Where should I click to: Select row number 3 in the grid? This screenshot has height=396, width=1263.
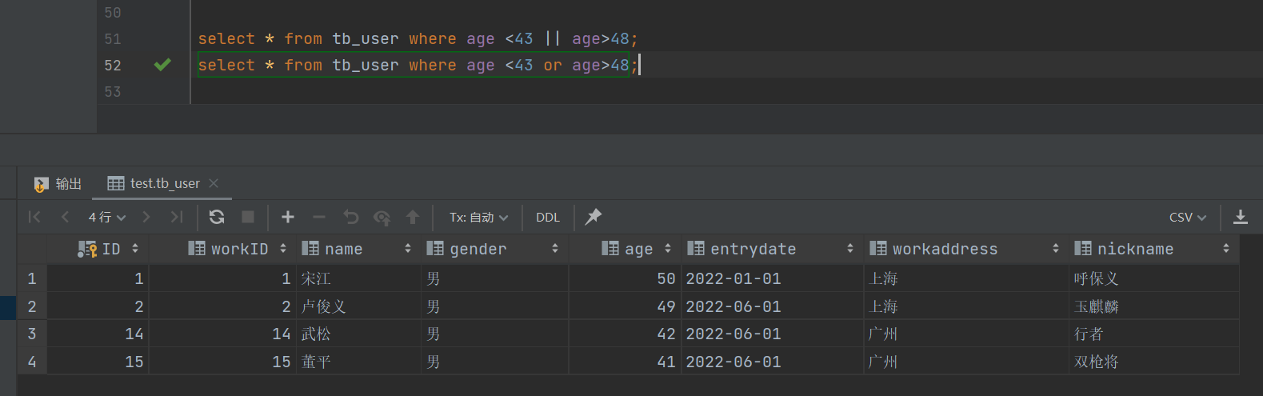tap(32, 334)
